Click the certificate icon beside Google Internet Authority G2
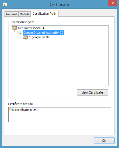Screen dimensions: 119x148 pyautogui.click(x=20, y=33)
